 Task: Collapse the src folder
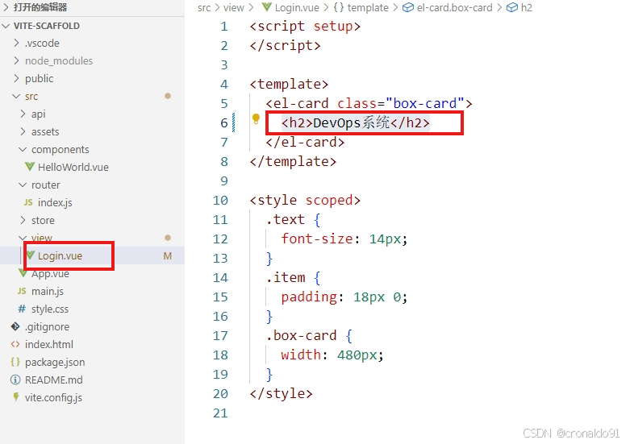coord(16,96)
